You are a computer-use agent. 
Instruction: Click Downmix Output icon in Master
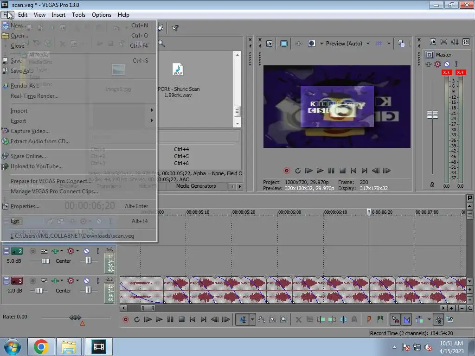444,42
